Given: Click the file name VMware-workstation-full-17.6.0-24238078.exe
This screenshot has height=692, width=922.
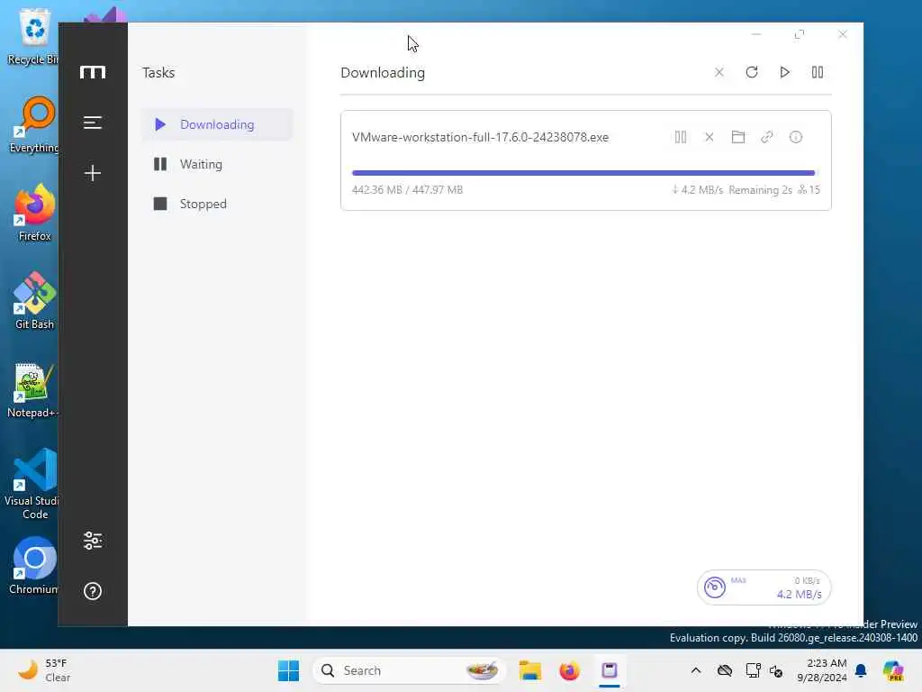Looking at the screenshot, I should [481, 137].
